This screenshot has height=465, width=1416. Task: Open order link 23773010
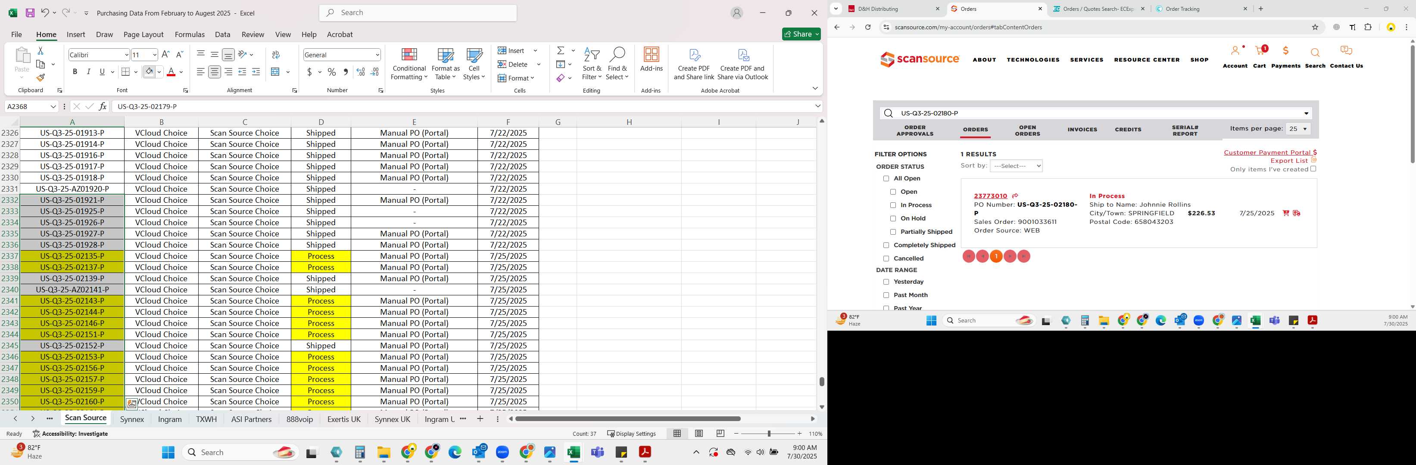[x=991, y=196]
